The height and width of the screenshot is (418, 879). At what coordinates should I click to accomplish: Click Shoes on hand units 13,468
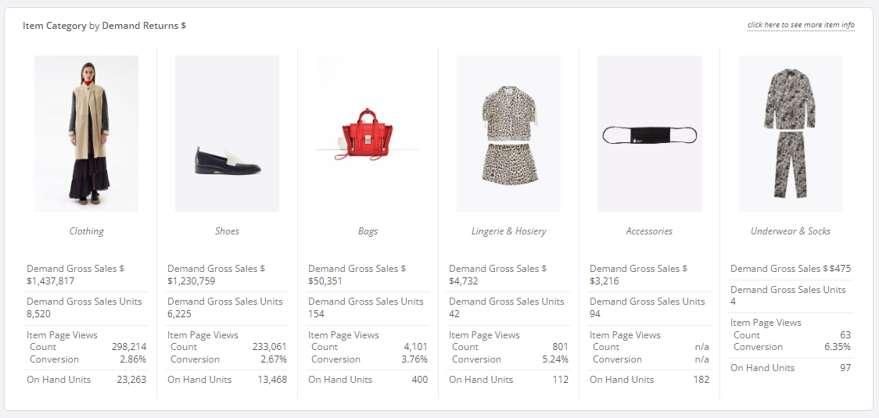point(272,380)
